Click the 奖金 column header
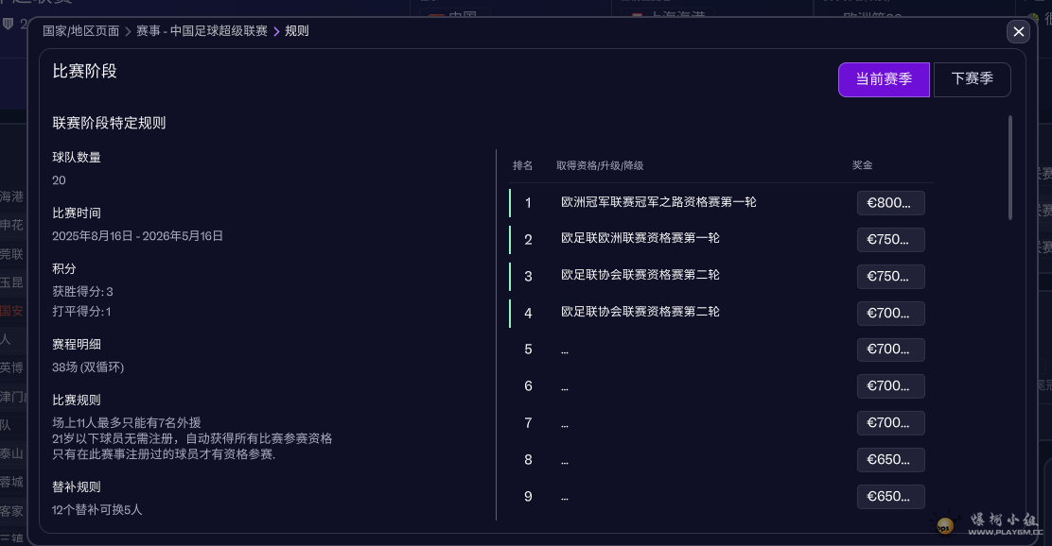The height and width of the screenshot is (546, 1052). pyautogui.click(x=862, y=165)
